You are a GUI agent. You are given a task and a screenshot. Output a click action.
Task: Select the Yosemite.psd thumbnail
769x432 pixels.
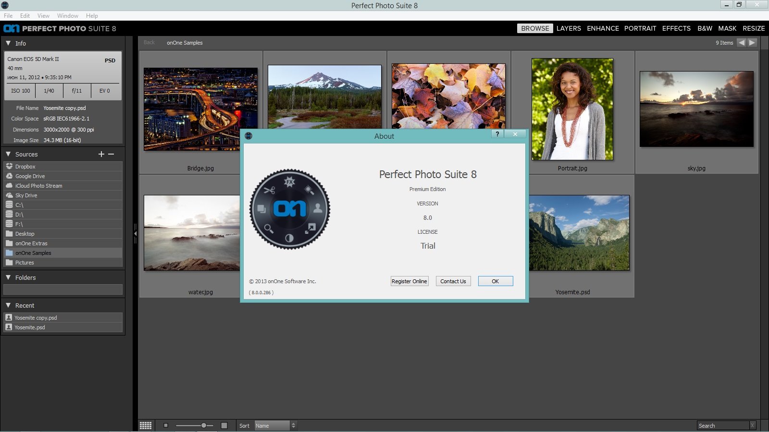pos(579,233)
